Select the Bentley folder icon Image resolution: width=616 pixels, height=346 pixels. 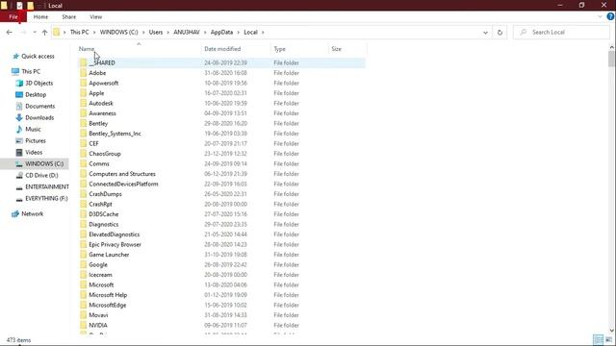(x=84, y=124)
